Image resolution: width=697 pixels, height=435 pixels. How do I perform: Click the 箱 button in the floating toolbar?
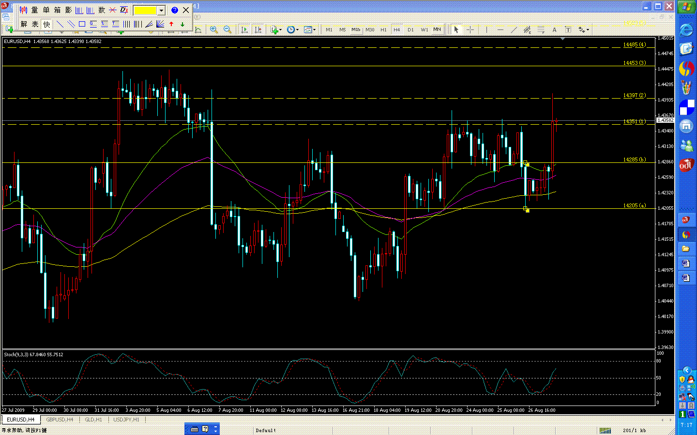point(57,10)
